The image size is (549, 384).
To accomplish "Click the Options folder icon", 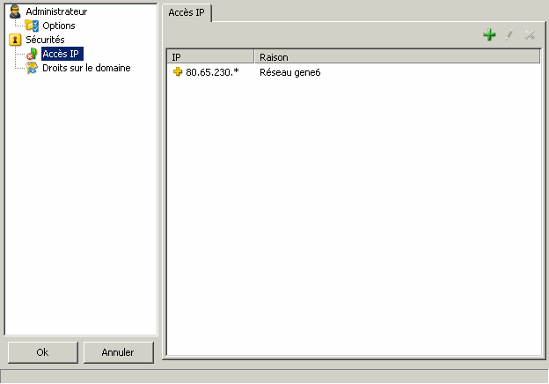I will click(32, 26).
